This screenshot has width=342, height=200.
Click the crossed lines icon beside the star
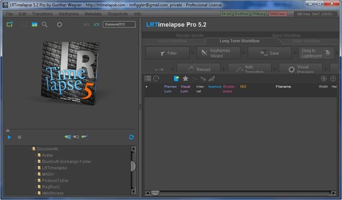pyautogui.click(x=195, y=78)
